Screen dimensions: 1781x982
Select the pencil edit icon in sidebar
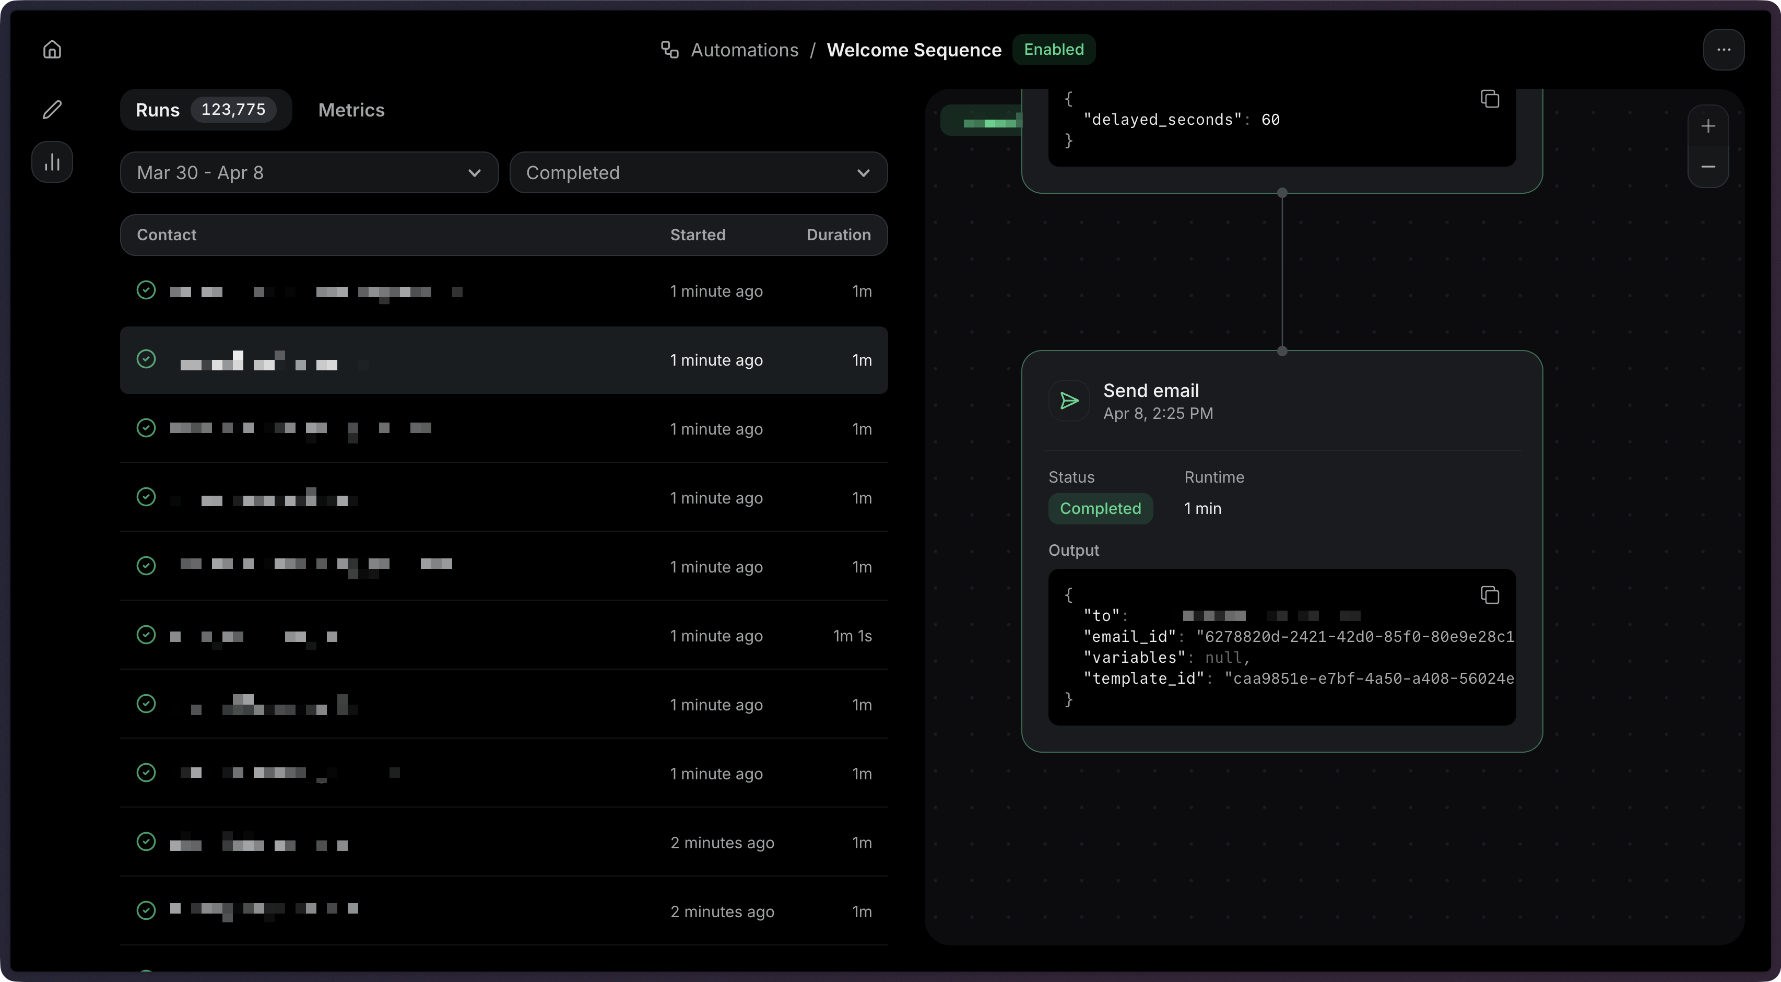pos(52,110)
